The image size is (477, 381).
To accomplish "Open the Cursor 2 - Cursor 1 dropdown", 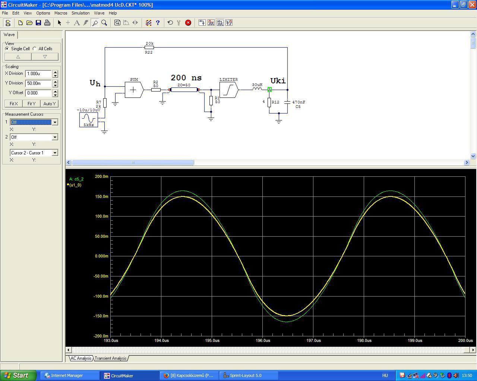I will (55, 153).
